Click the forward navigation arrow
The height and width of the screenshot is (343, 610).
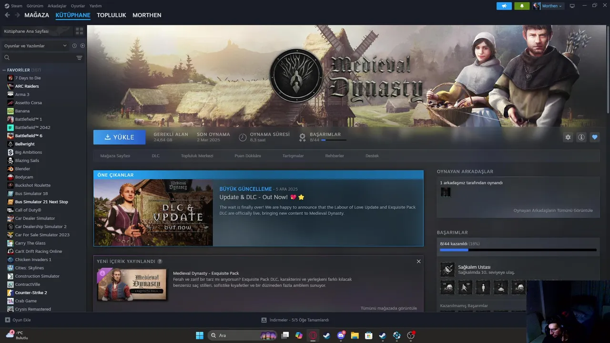(x=17, y=15)
